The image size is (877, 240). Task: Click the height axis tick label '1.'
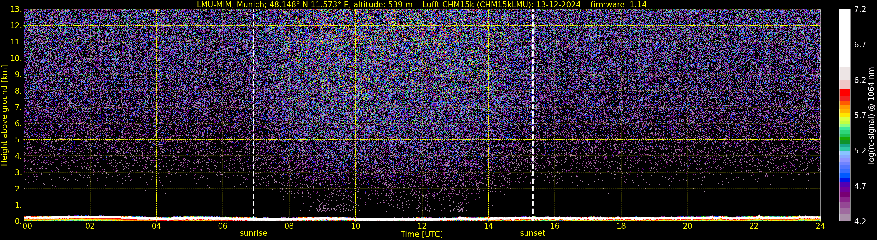pos(18,205)
